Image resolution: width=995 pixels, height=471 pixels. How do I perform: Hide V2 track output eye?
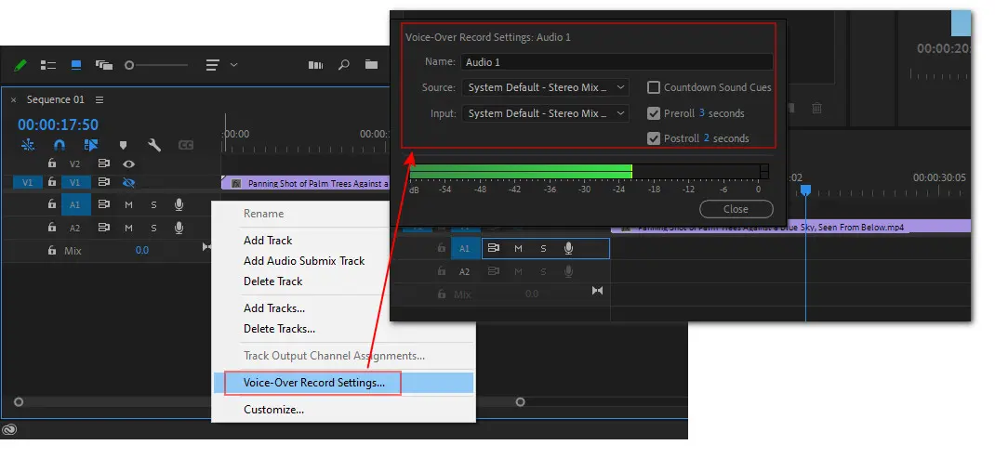click(x=129, y=164)
